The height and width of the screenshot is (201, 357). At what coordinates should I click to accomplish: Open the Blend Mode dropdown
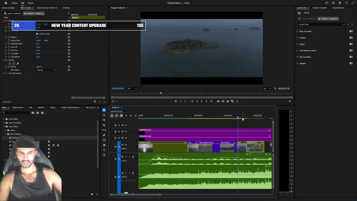pyautogui.click(x=46, y=70)
